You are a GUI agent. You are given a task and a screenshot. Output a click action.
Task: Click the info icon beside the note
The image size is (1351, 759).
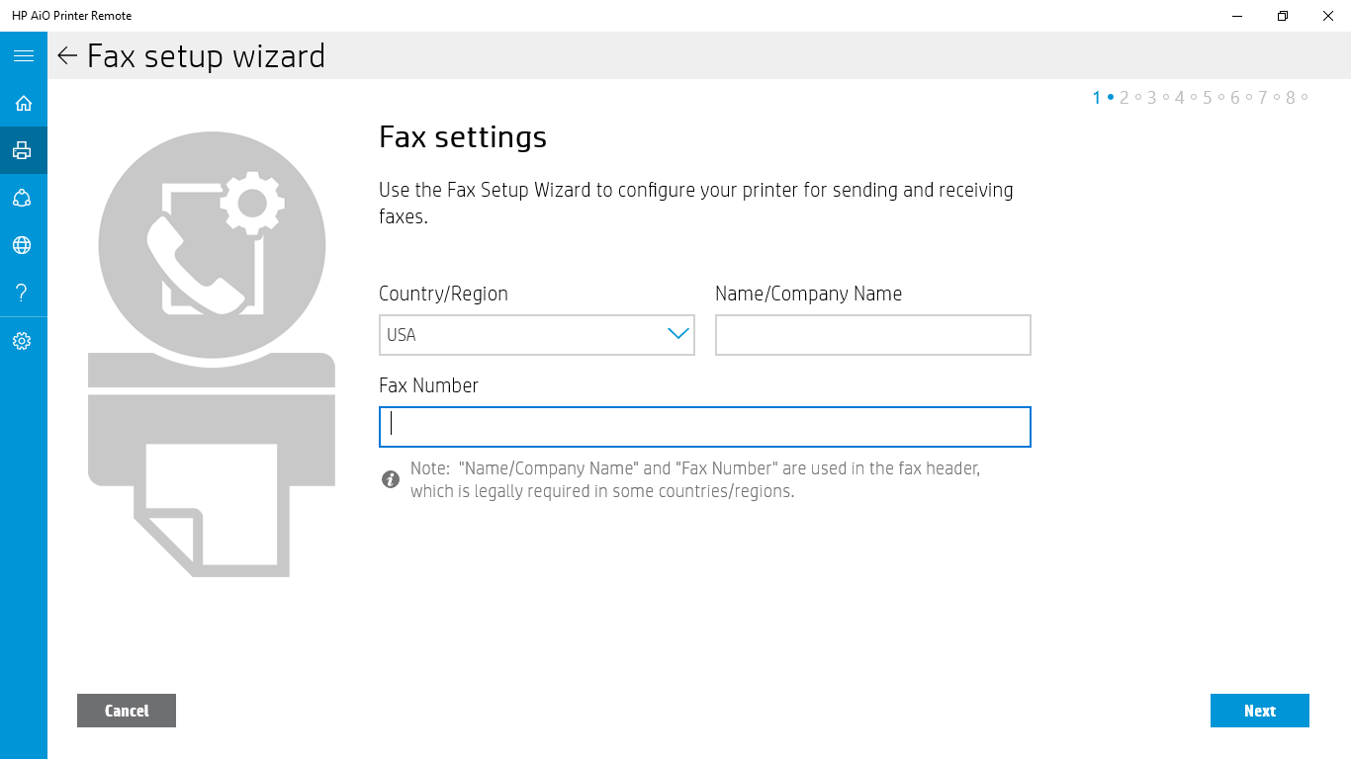[x=391, y=479]
